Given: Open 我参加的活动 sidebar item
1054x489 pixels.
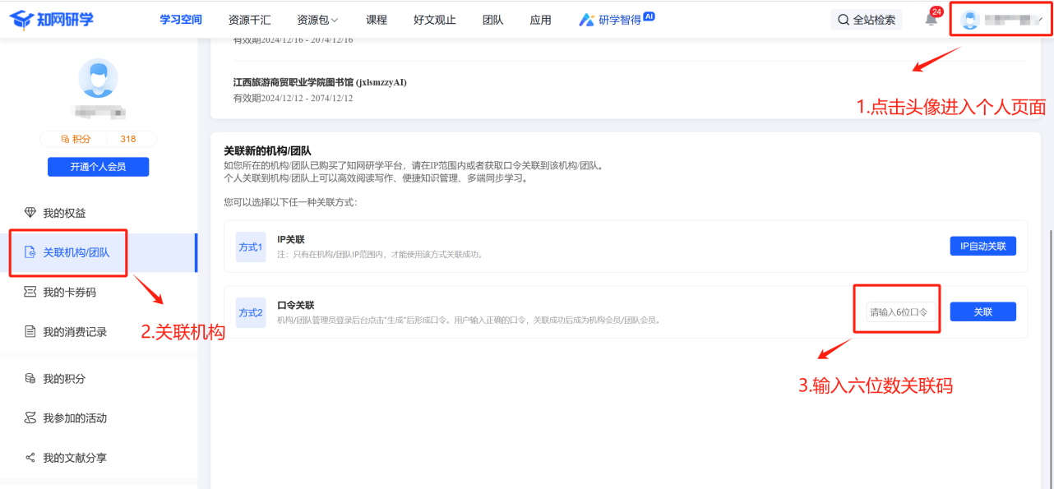Looking at the screenshot, I should [74, 418].
